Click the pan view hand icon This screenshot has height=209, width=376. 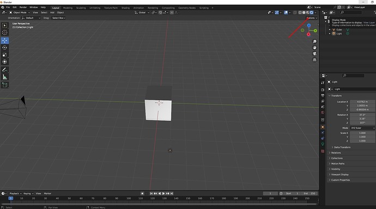[314, 48]
